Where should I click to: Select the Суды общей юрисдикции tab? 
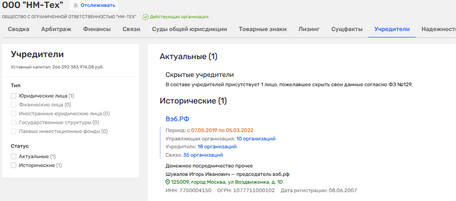coord(190,30)
